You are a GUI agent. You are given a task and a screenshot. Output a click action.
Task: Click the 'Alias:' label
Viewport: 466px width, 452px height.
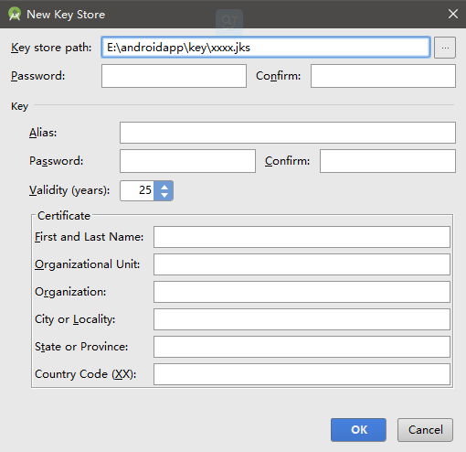tap(43, 133)
